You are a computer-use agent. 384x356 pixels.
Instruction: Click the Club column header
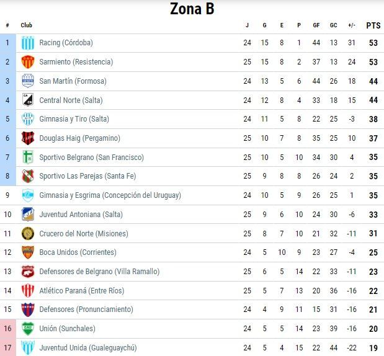(27, 25)
